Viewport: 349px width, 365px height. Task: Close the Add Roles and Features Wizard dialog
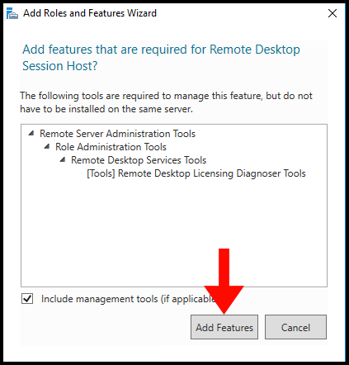pyautogui.click(x=332, y=13)
